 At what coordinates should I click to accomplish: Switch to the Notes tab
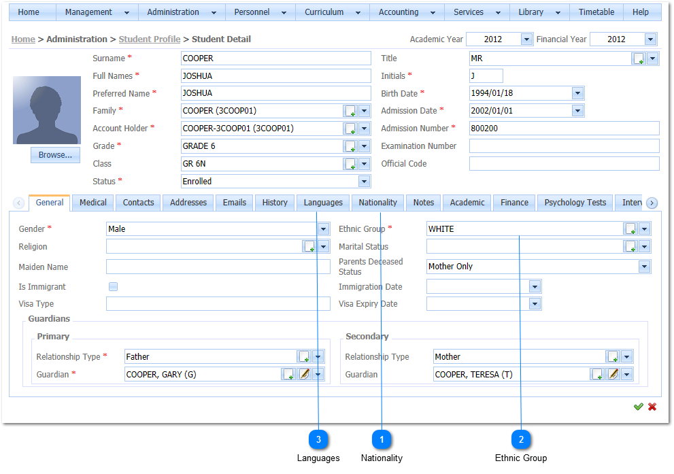coord(424,203)
